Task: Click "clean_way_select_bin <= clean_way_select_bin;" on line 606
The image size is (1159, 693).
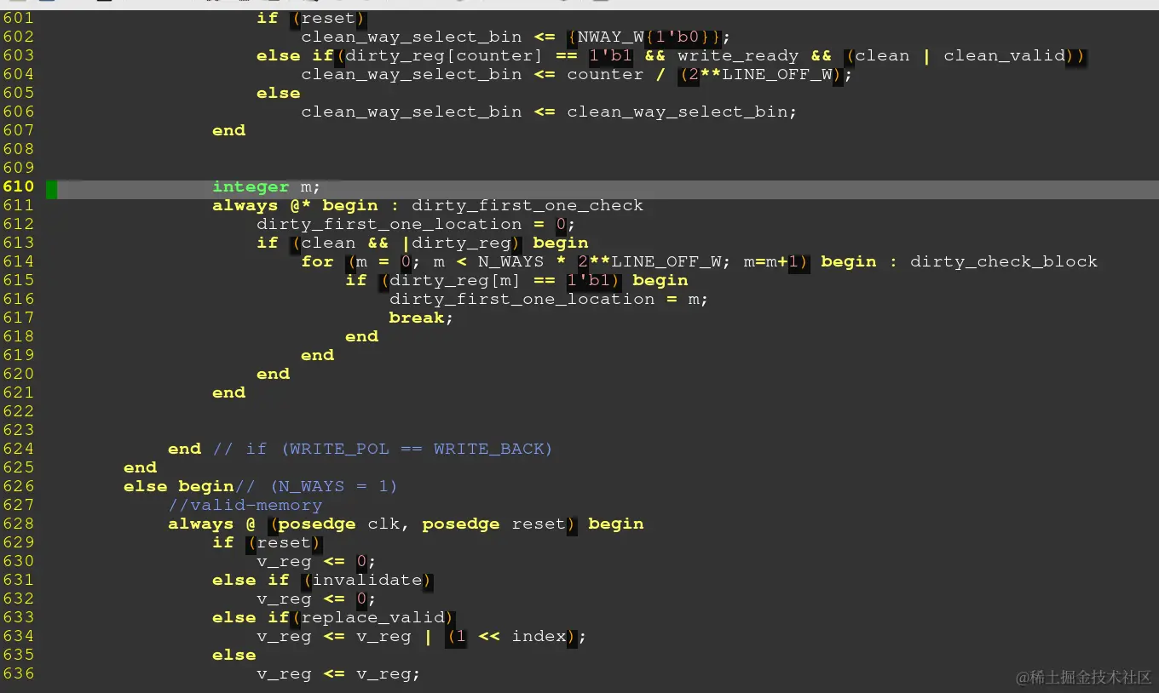Action: [550, 112]
